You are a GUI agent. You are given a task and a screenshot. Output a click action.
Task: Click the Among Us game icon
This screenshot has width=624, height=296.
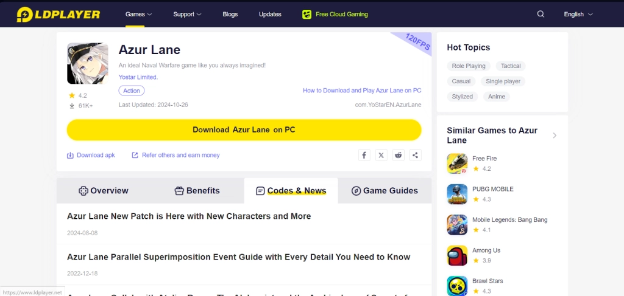(x=457, y=255)
